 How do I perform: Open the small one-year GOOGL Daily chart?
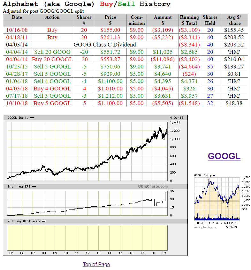pos(217,199)
